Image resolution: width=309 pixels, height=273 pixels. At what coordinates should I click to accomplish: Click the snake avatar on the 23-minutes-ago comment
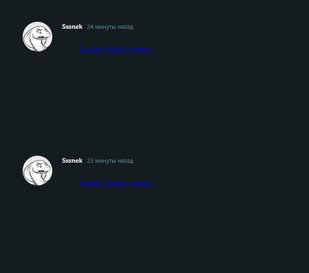37,171
